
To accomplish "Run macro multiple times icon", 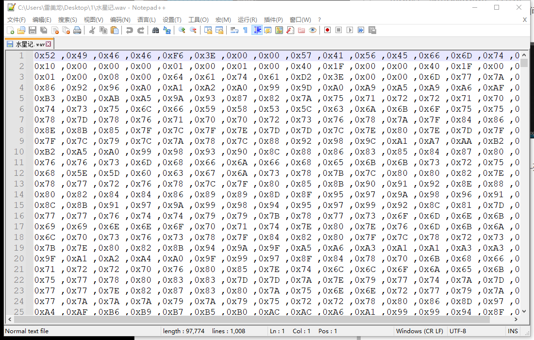I will pyautogui.click(x=361, y=30).
